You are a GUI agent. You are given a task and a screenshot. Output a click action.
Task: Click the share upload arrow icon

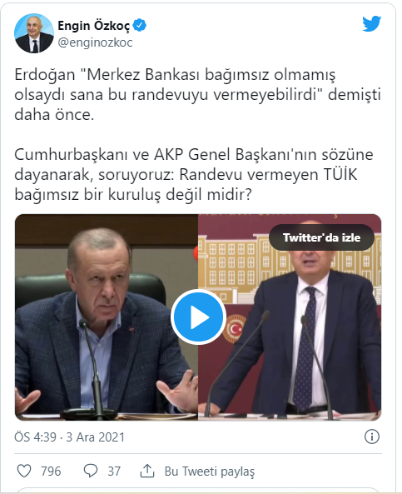click(147, 471)
